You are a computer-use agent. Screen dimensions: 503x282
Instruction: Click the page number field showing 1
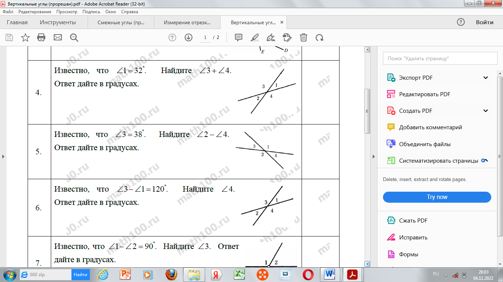(x=205, y=37)
